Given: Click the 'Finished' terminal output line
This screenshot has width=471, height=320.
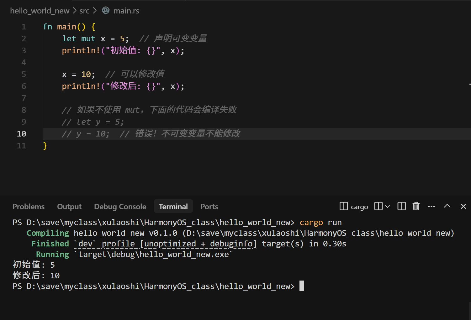Looking at the screenshot, I should pyautogui.click(x=189, y=244).
